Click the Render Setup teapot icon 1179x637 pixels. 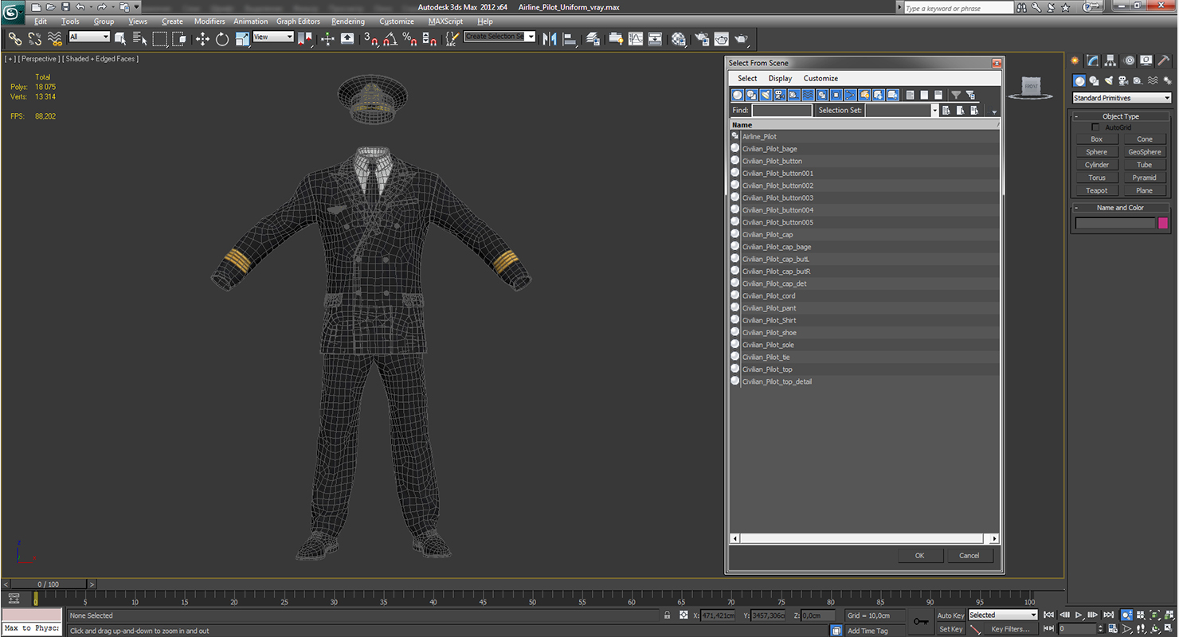tap(702, 39)
